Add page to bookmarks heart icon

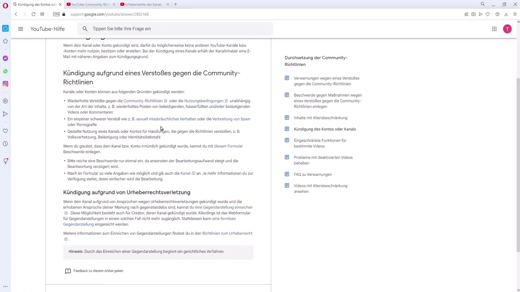tap(487, 14)
